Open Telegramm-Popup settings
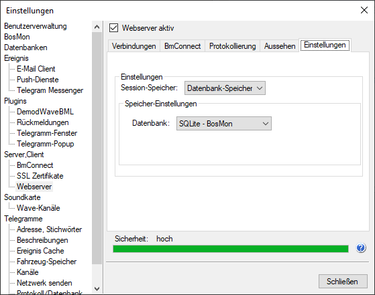This screenshot has width=375, height=295. pyautogui.click(x=45, y=144)
